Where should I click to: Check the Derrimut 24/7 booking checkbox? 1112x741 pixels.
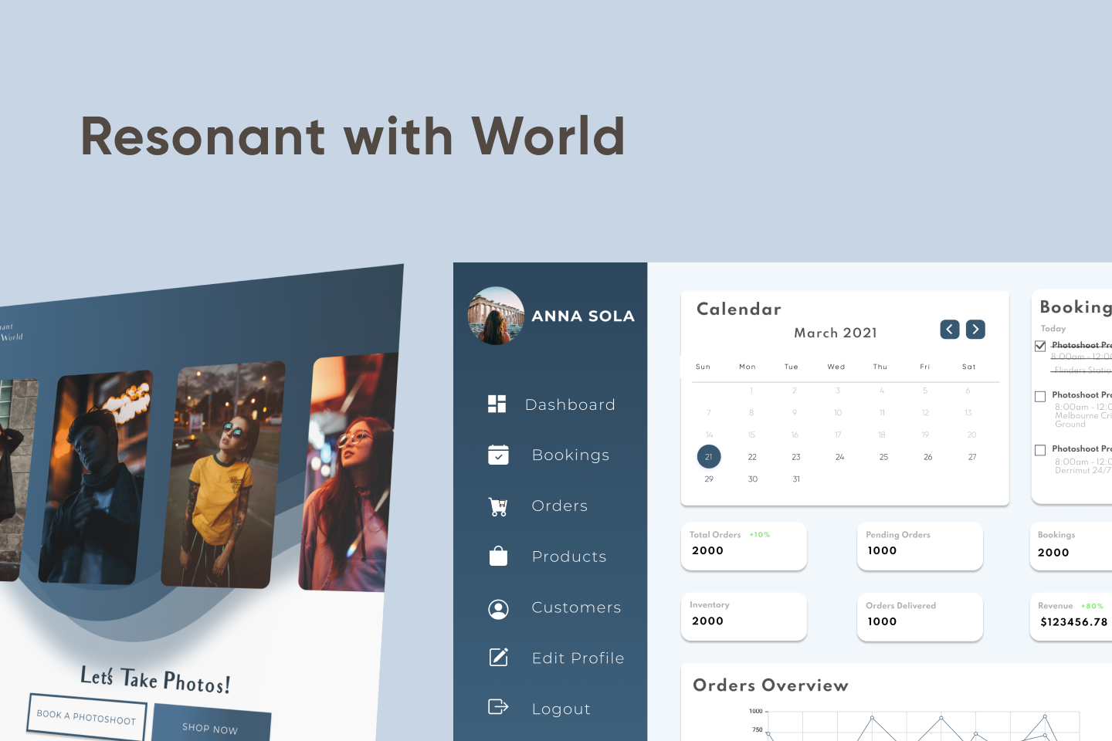[x=1040, y=450]
